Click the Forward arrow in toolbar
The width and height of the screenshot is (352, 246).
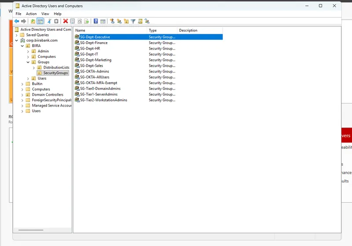point(23,21)
